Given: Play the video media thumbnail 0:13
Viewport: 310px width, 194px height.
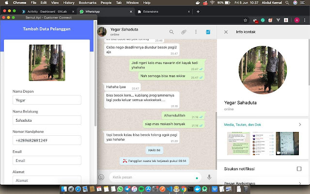Looking at the screenshot, I should click(x=287, y=144).
